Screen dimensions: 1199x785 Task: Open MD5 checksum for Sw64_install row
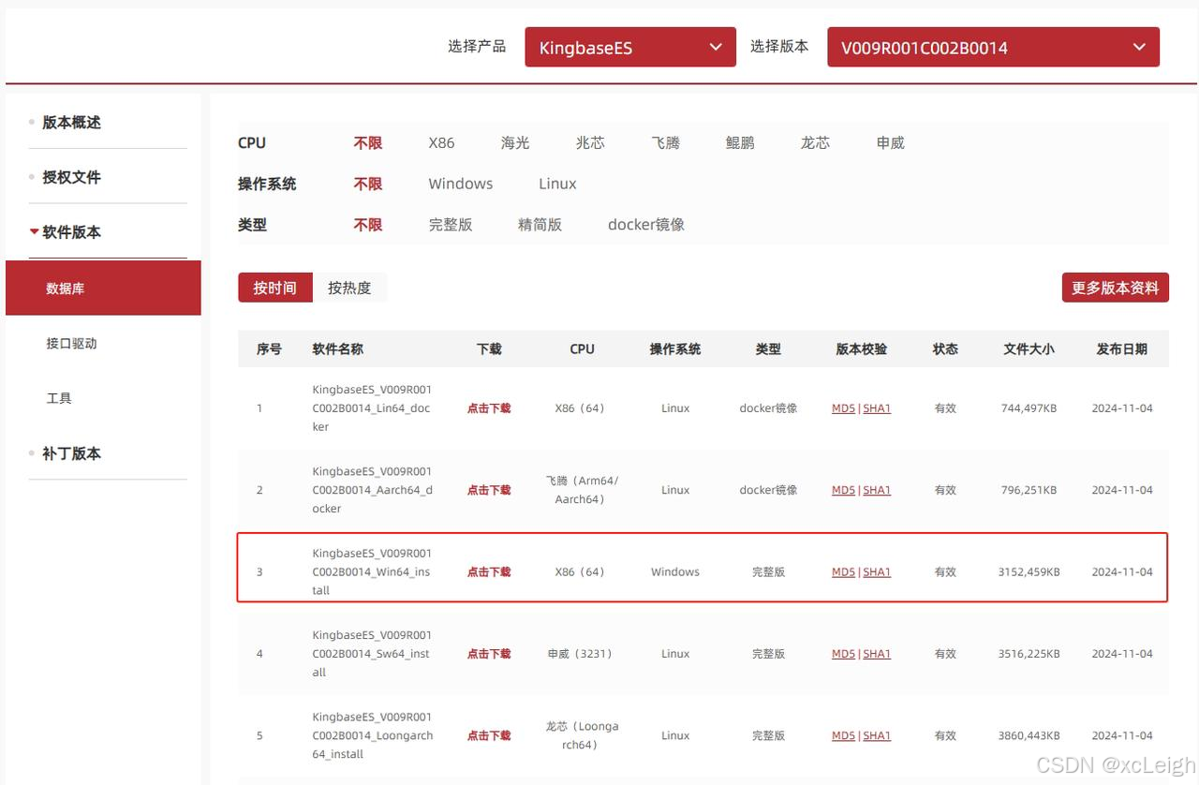pyautogui.click(x=843, y=654)
